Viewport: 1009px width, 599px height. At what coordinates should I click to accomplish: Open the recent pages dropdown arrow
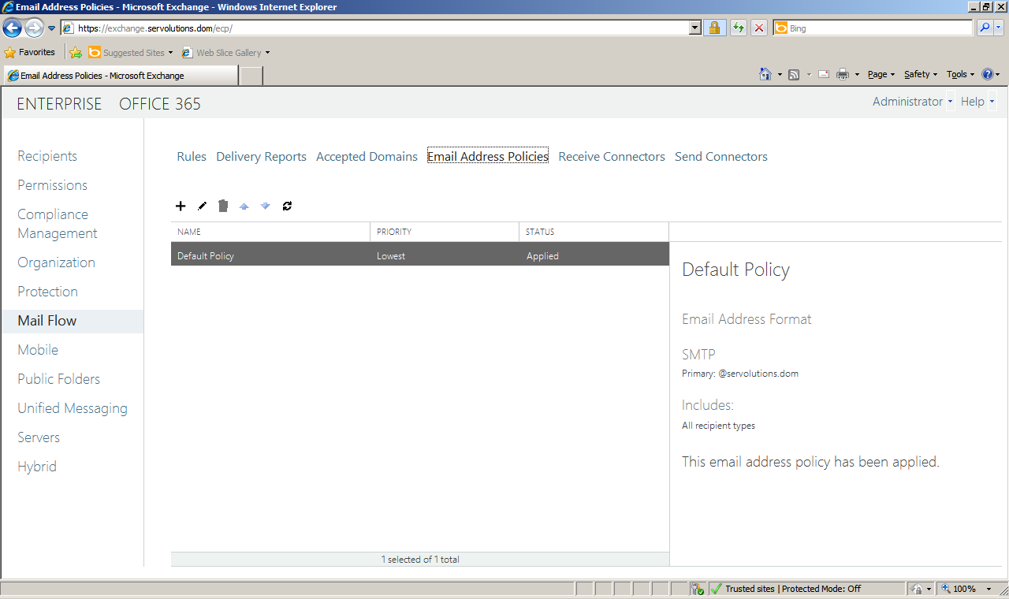point(52,28)
